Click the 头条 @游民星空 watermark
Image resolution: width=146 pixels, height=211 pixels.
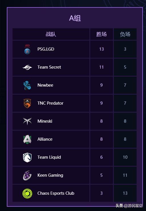coord(129,206)
